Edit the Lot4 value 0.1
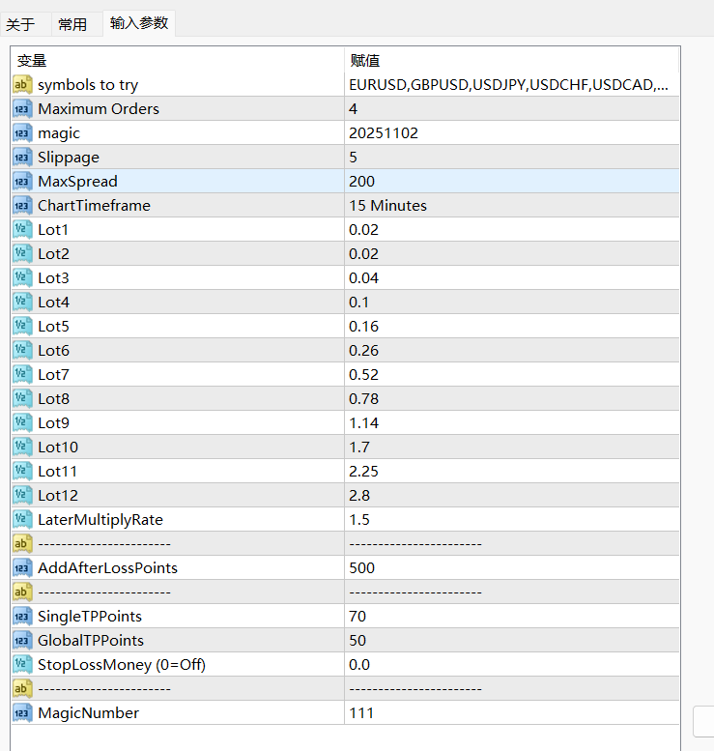The height and width of the screenshot is (751, 714). pyautogui.click(x=511, y=302)
